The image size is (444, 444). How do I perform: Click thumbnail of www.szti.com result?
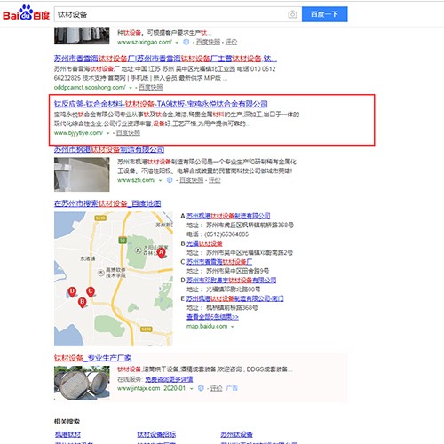(82, 175)
